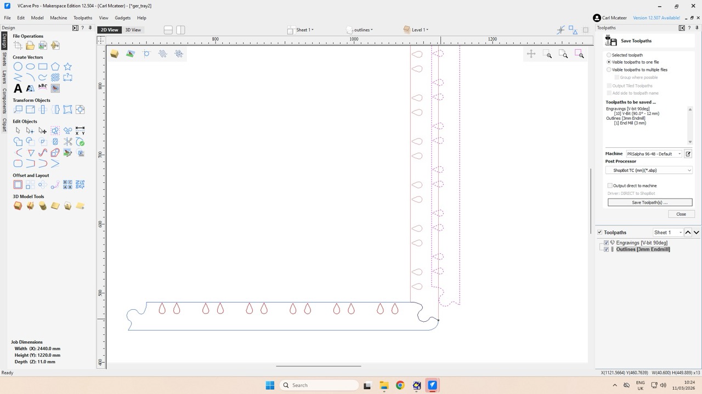This screenshot has height=394, width=702.
Task: Click the canvas horizontal scrollbar
Action: coord(319,366)
